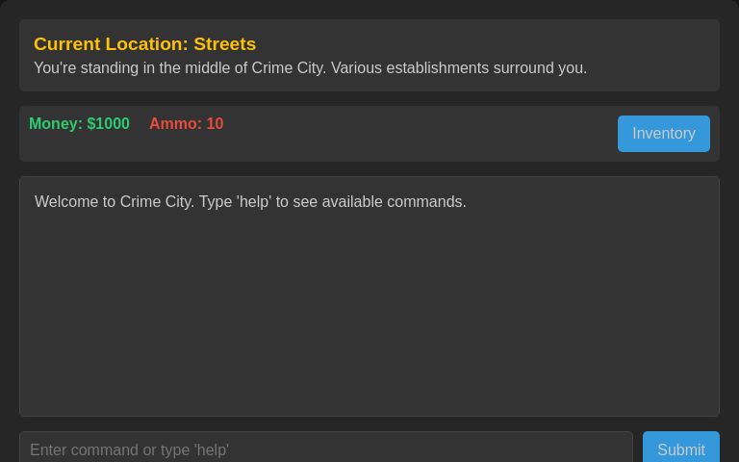Image resolution: width=739 pixels, height=462 pixels.
Task: Click 'Various establishments surround you' text
Action: point(458,68)
